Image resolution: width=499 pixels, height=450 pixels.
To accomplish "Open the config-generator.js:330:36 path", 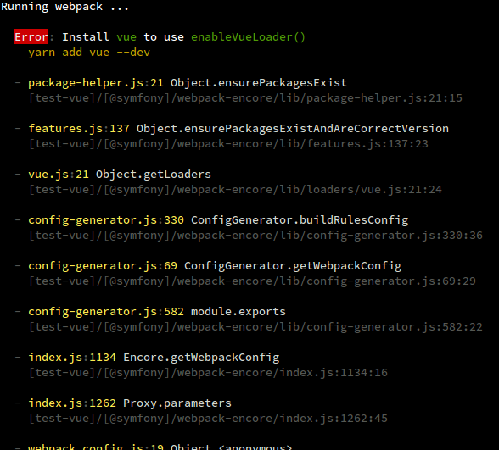I will pyautogui.click(x=255, y=236).
